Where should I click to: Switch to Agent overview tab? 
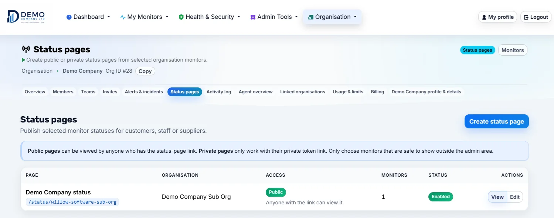click(x=256, y=92)
